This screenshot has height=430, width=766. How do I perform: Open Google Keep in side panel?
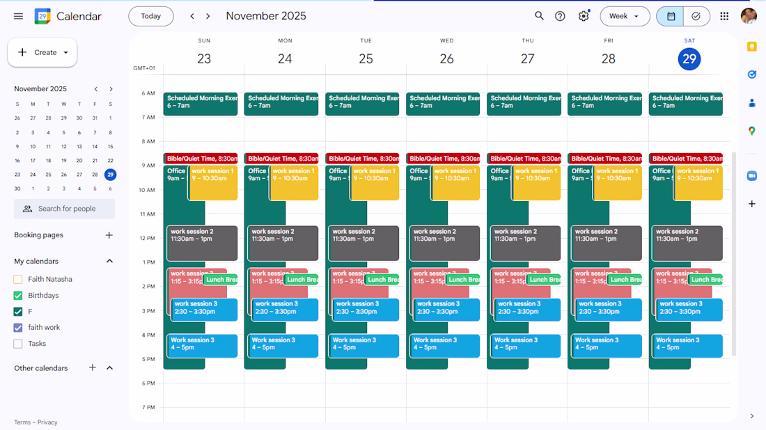tap(752, 47)
